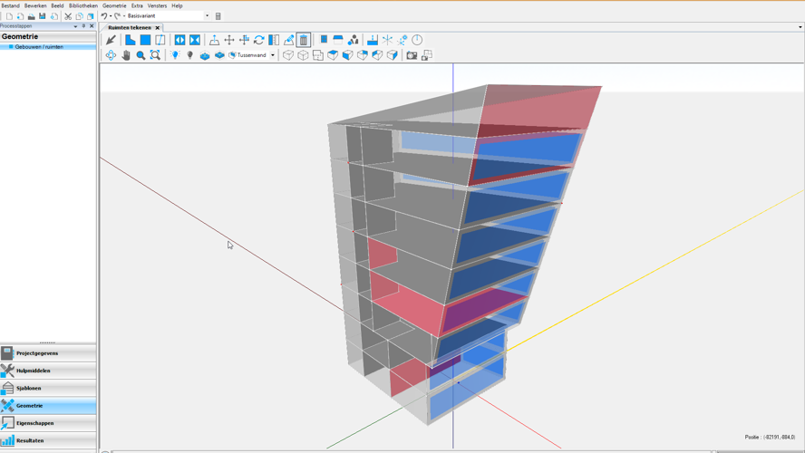805x453 pixels.
Task: Switch to the Ruimten tekenen tab
Action: coord(130,27)
